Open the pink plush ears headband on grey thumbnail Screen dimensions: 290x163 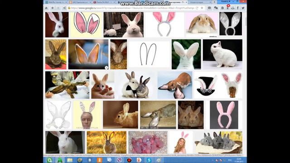[224, 115]
